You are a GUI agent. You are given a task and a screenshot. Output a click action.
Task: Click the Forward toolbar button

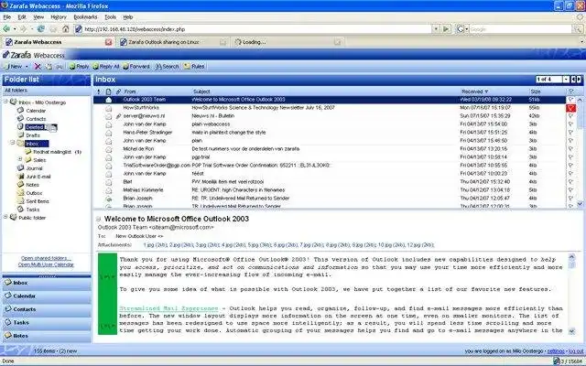pos(136,67)
